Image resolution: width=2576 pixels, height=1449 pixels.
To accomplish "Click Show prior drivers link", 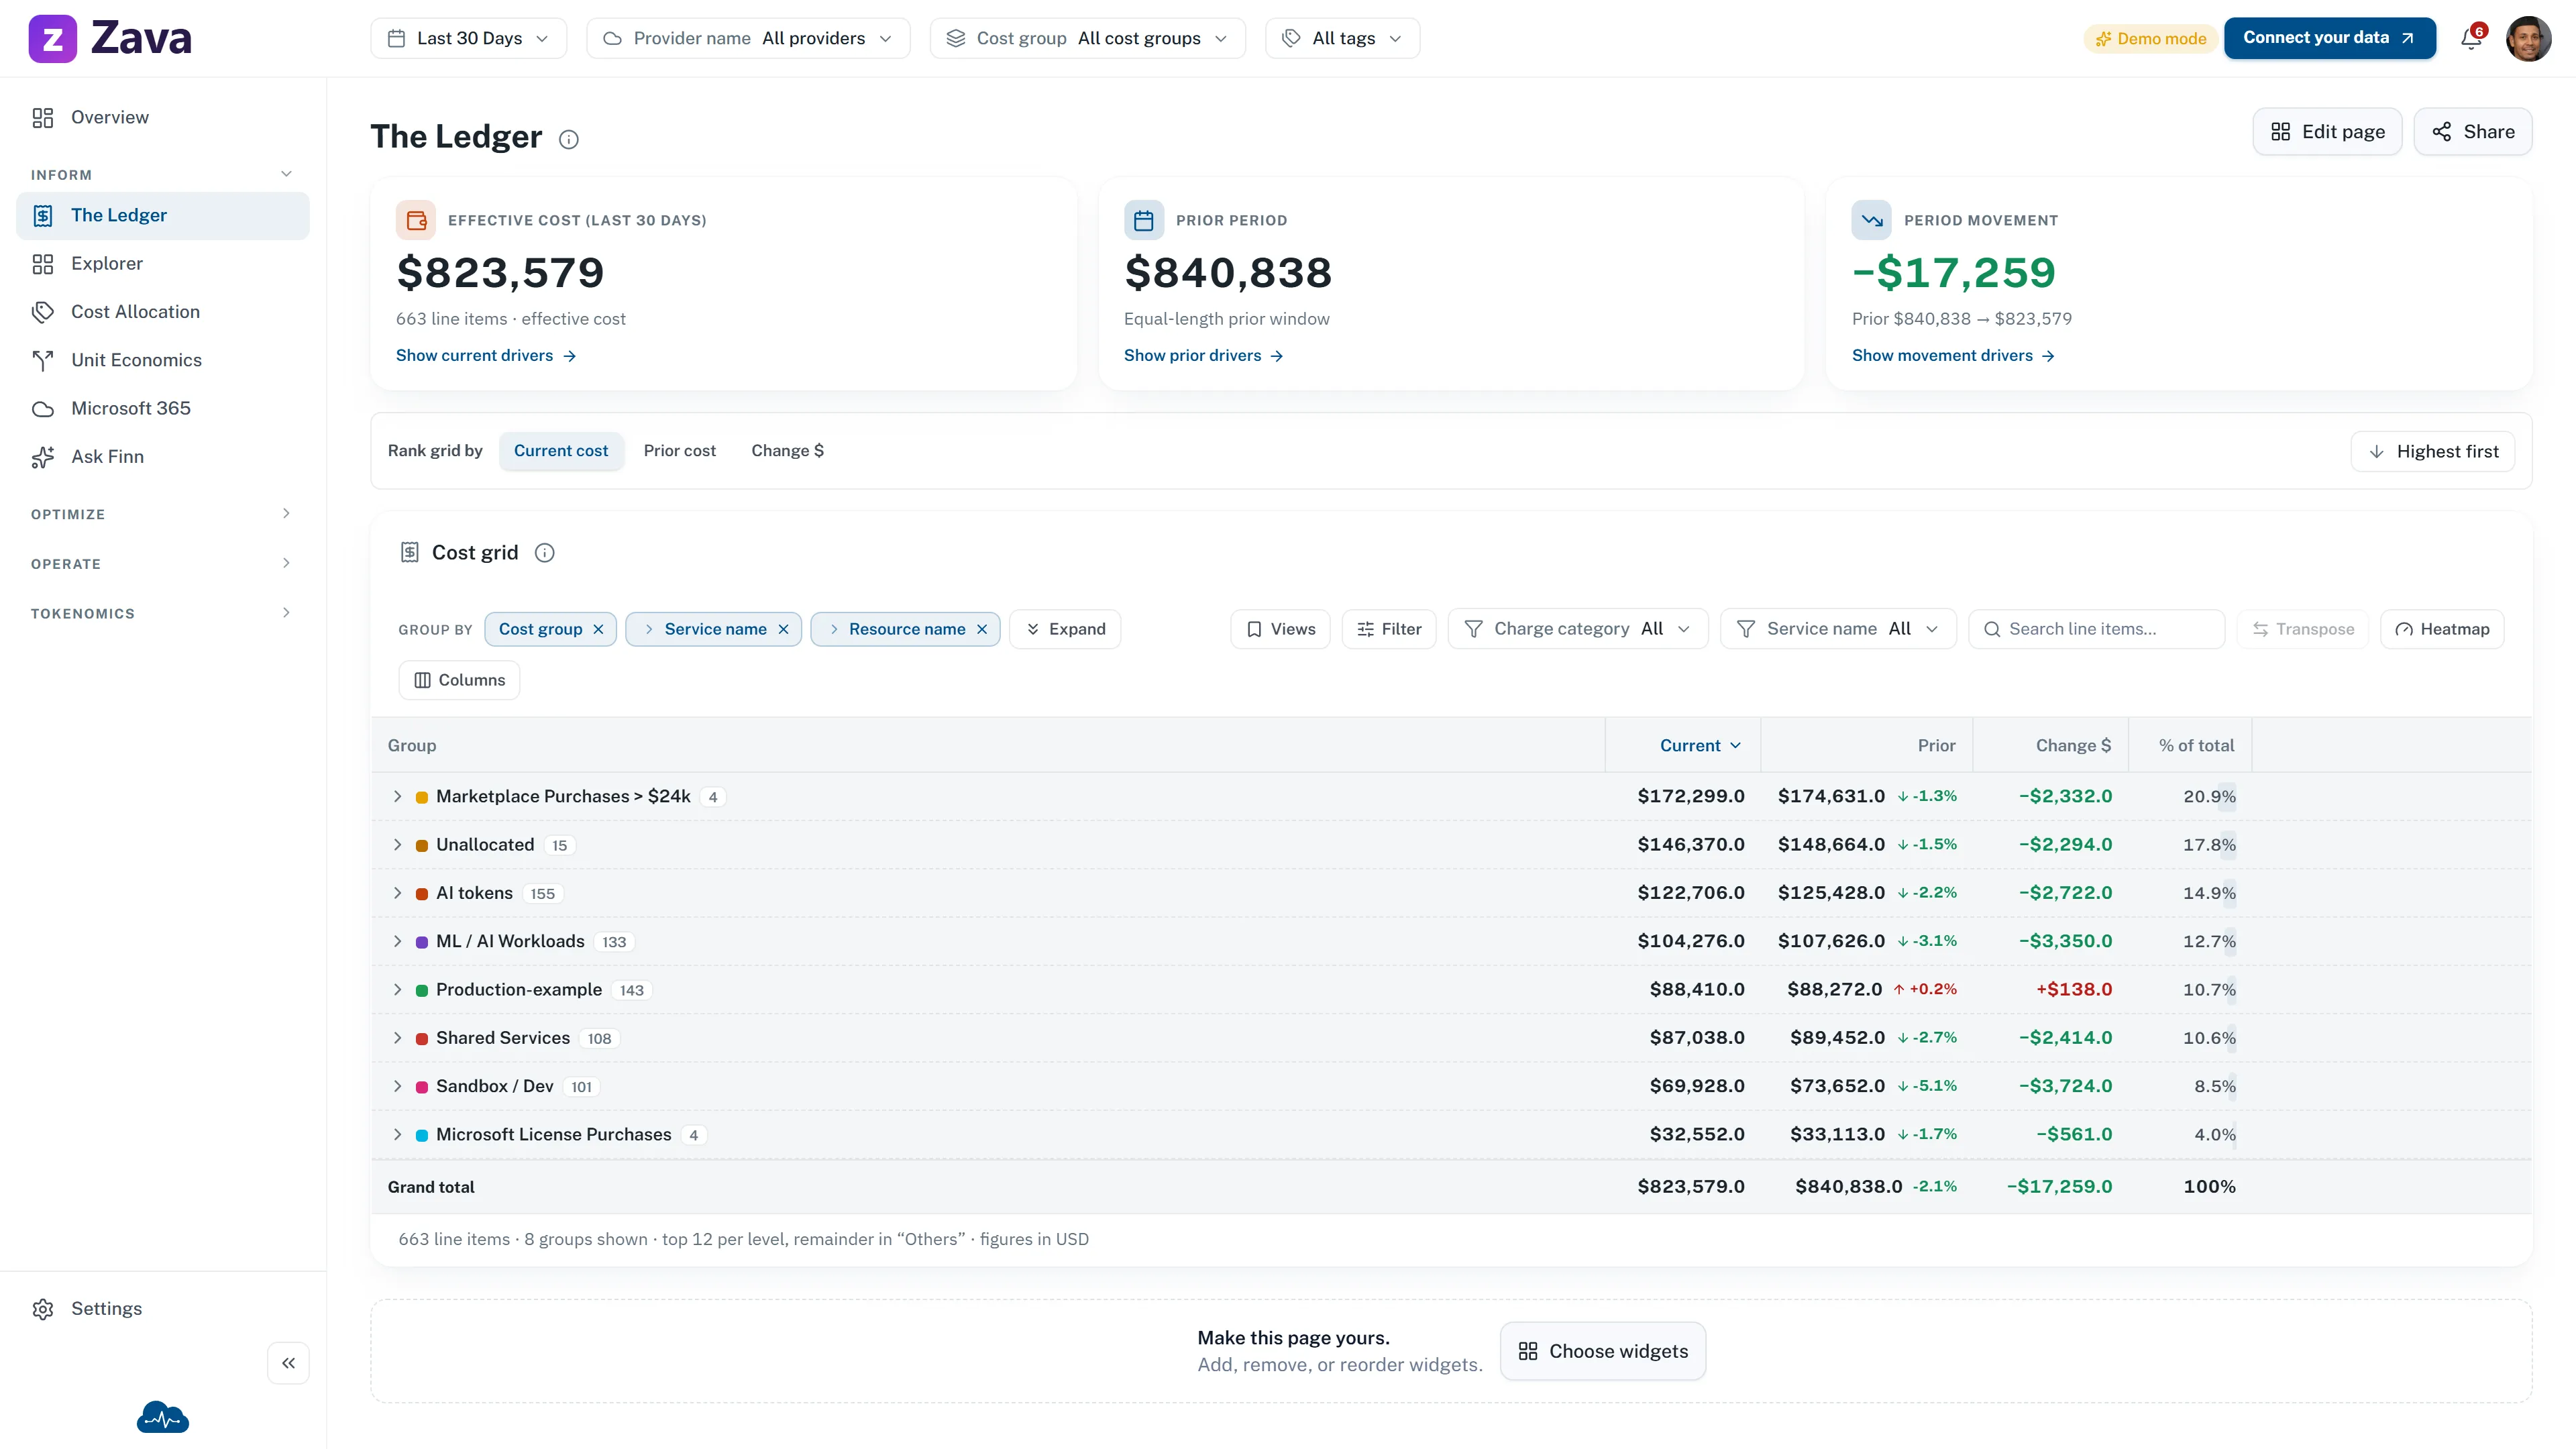I will [x=1203, y=356].
